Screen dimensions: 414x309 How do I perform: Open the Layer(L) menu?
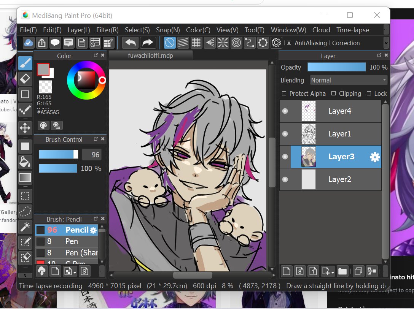79,30
